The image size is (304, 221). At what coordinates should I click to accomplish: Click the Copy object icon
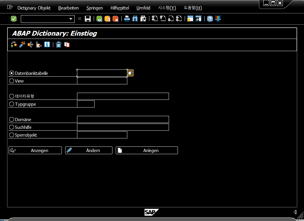(x=67, y=45)
